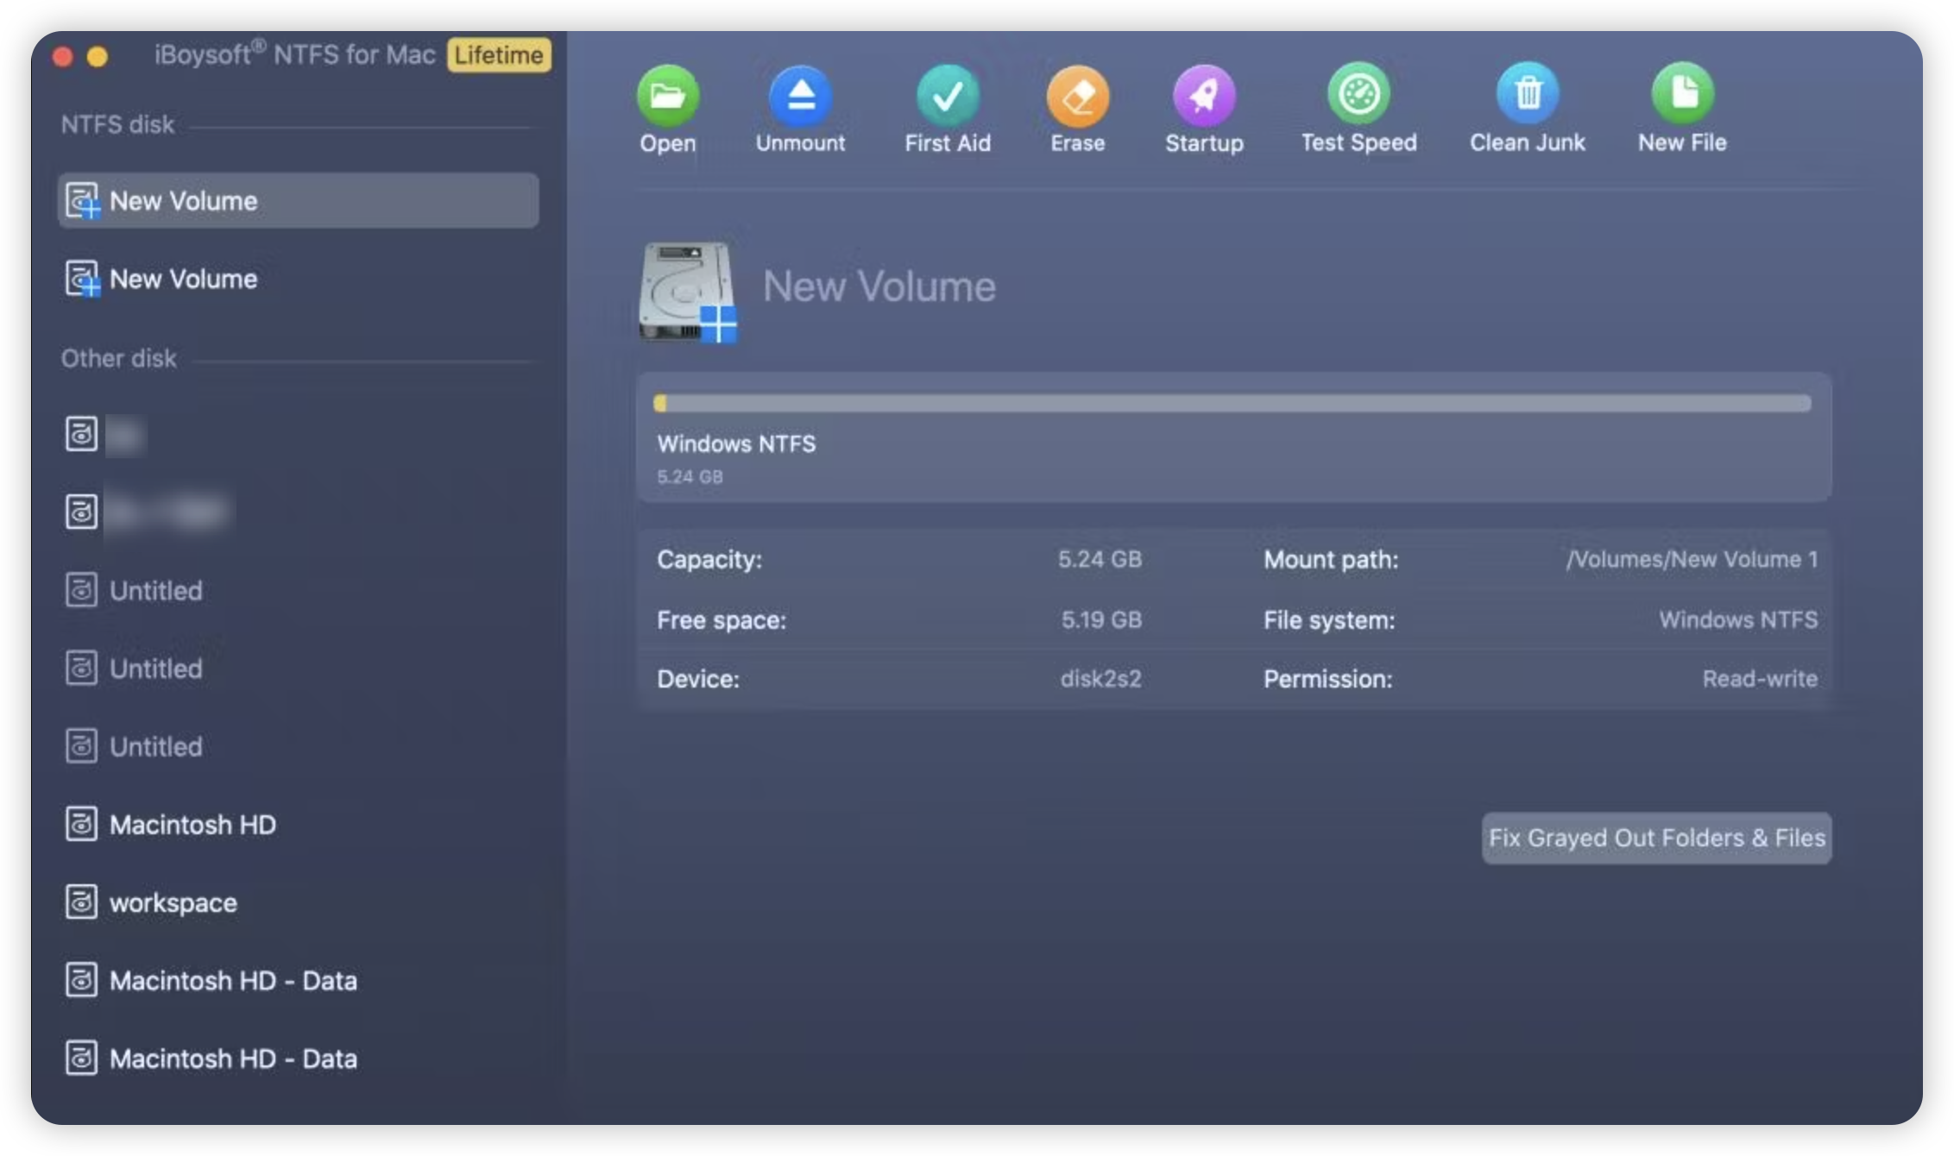Click the NTFS disk section header
The height and width of the screenshot is (1156, 1954).
(117, 124)
